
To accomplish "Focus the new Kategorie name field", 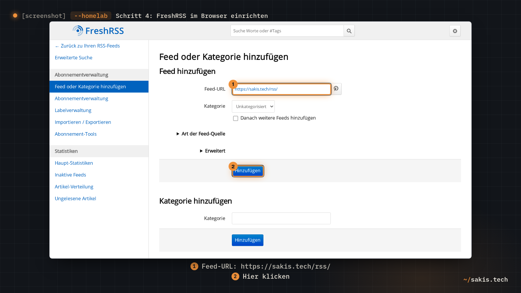I will pos(281,218).
